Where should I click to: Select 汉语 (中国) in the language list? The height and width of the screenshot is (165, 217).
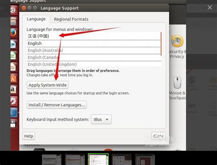coord(93,36)
